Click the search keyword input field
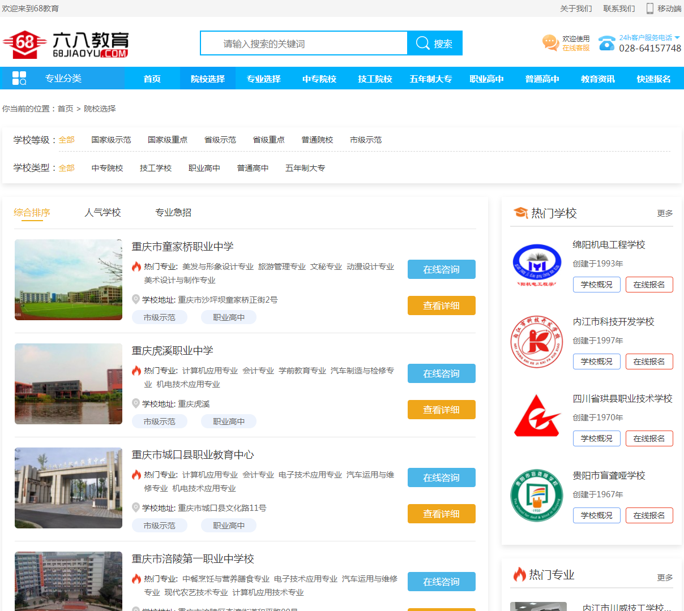This screenshot has height=611, width=684. [304, 43]
